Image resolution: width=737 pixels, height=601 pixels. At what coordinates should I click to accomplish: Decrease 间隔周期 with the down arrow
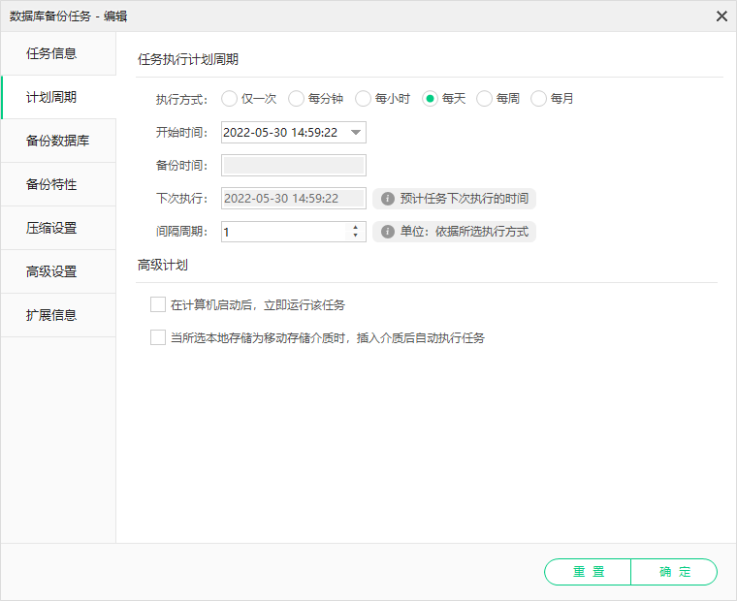pos(355,235)
